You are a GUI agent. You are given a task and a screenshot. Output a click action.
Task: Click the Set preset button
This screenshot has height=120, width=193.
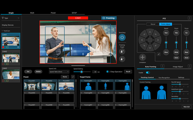(x=28, y=72)
